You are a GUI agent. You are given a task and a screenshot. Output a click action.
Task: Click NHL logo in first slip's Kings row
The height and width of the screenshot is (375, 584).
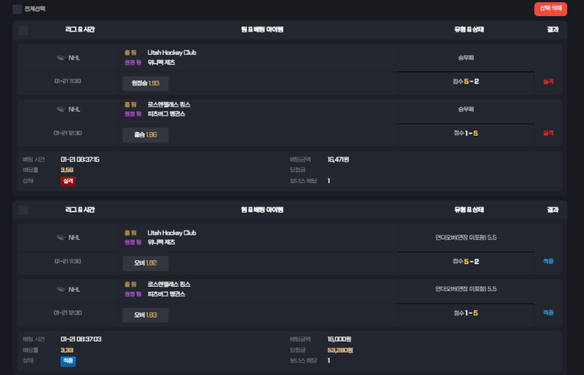pyautogui.click(x=61, y=109)
